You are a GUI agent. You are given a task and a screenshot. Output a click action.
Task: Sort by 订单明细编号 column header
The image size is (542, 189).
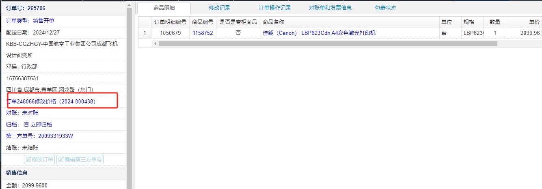click(171, 22)
